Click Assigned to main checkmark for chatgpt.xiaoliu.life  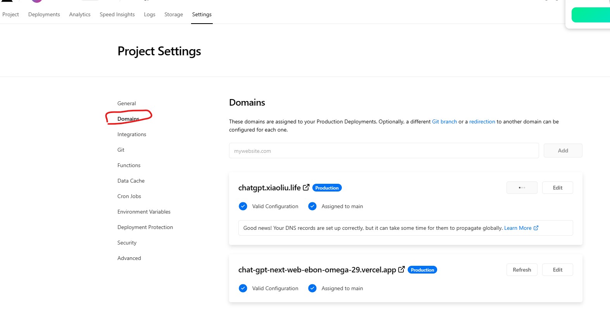tap(312, 206)
